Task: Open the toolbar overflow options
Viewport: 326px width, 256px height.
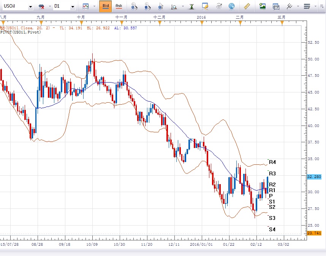Action: coord(322,6)
